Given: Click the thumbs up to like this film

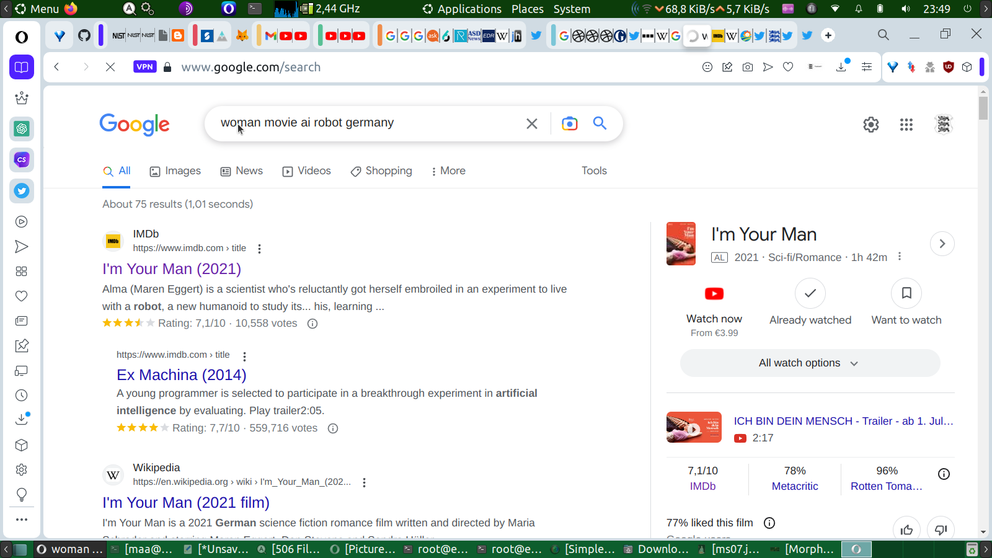Looking at the screenshot, I should [x=906, y=529].
